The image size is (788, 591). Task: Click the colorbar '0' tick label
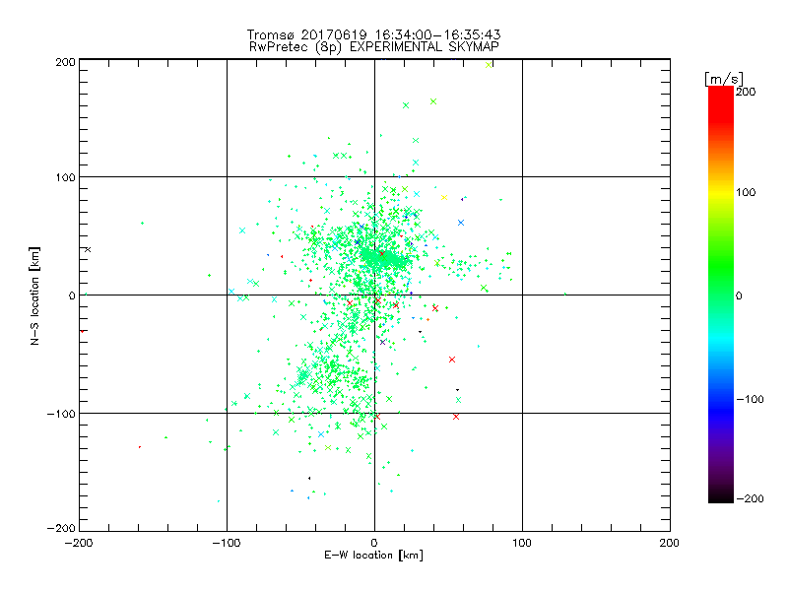coord(739,296)
